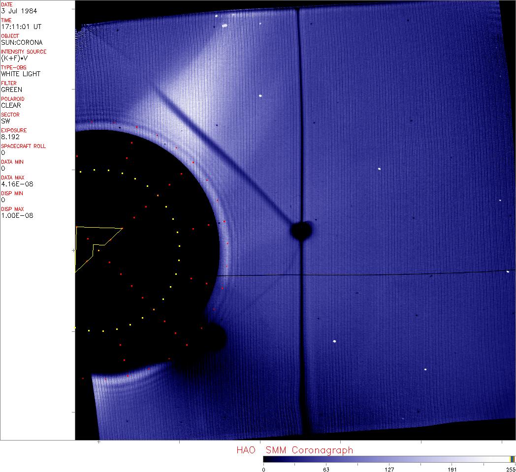Viewport: 516px width, 472px height.
Task: Click the 63 tick label under the colorbar
Action: click(326, 469)
